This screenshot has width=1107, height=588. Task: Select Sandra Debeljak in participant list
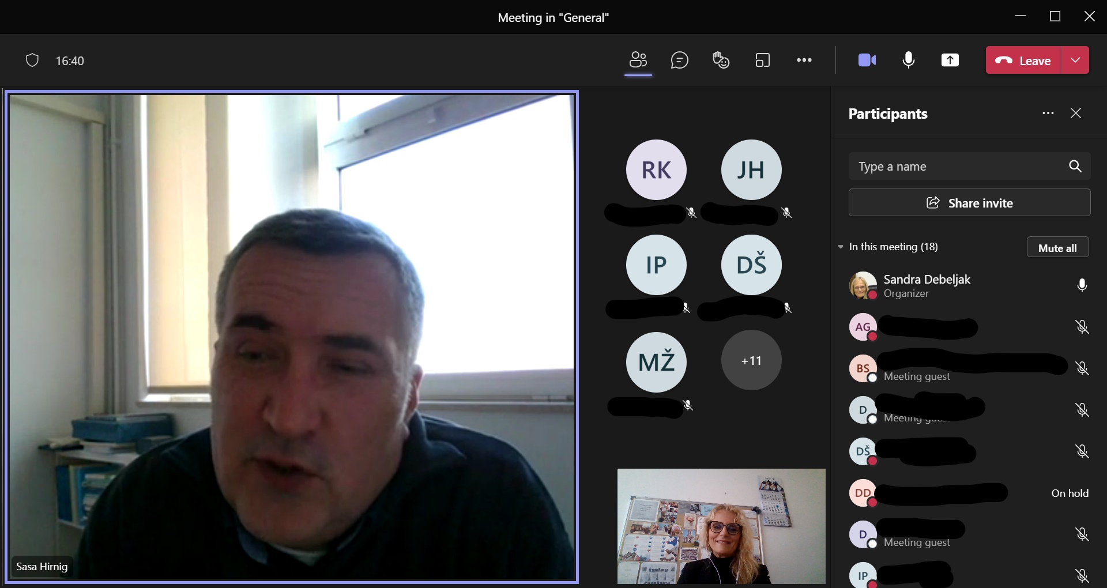[927, 285]
